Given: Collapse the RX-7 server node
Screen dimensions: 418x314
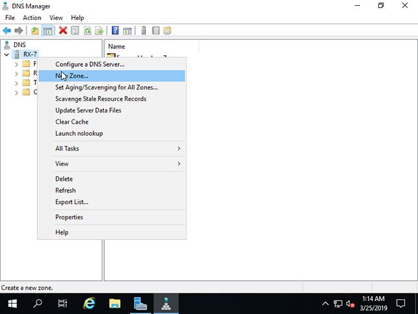Looking at the screenshot, I should coord(6,55).
